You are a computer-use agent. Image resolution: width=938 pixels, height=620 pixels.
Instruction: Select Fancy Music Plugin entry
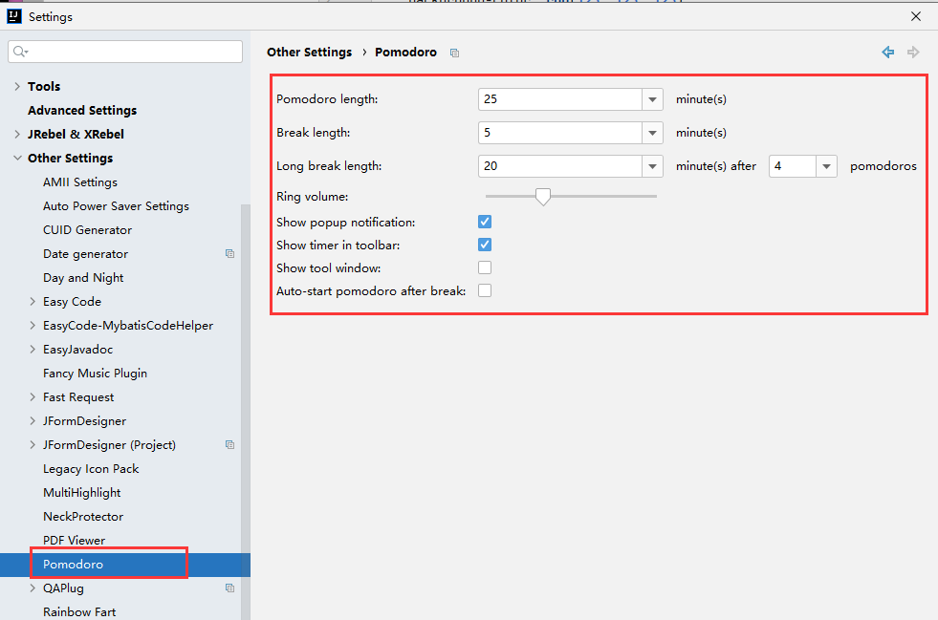tap(95, 374)
